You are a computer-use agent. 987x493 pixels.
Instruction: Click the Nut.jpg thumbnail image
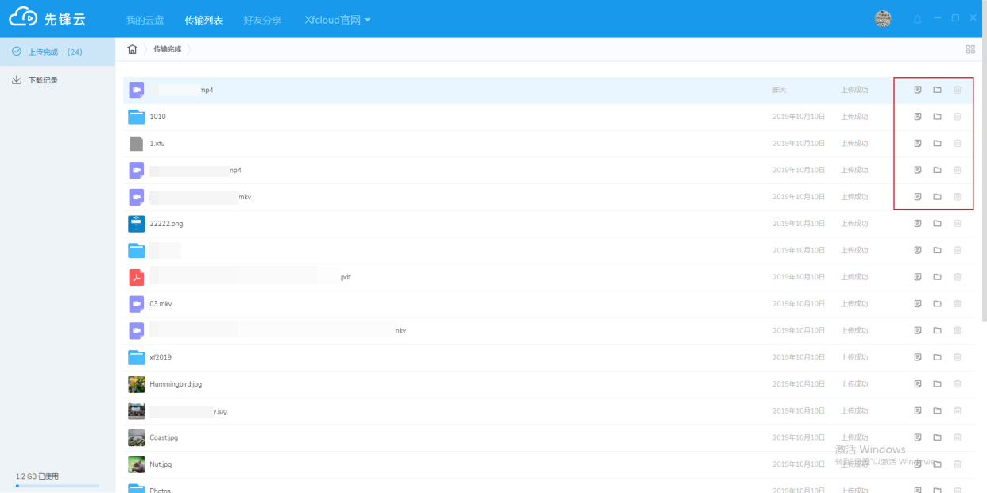(137, 464)
